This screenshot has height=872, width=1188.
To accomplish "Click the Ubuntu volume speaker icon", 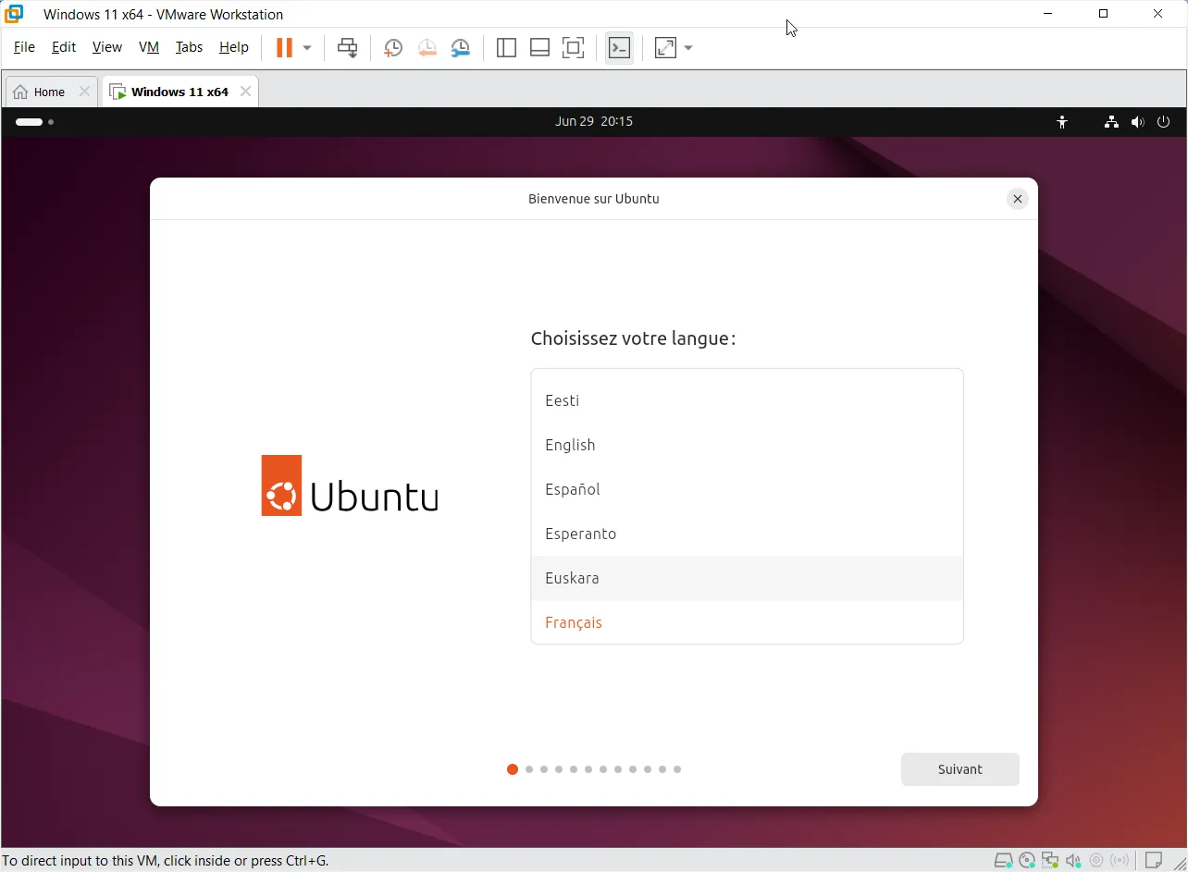I will [1138, 121].
